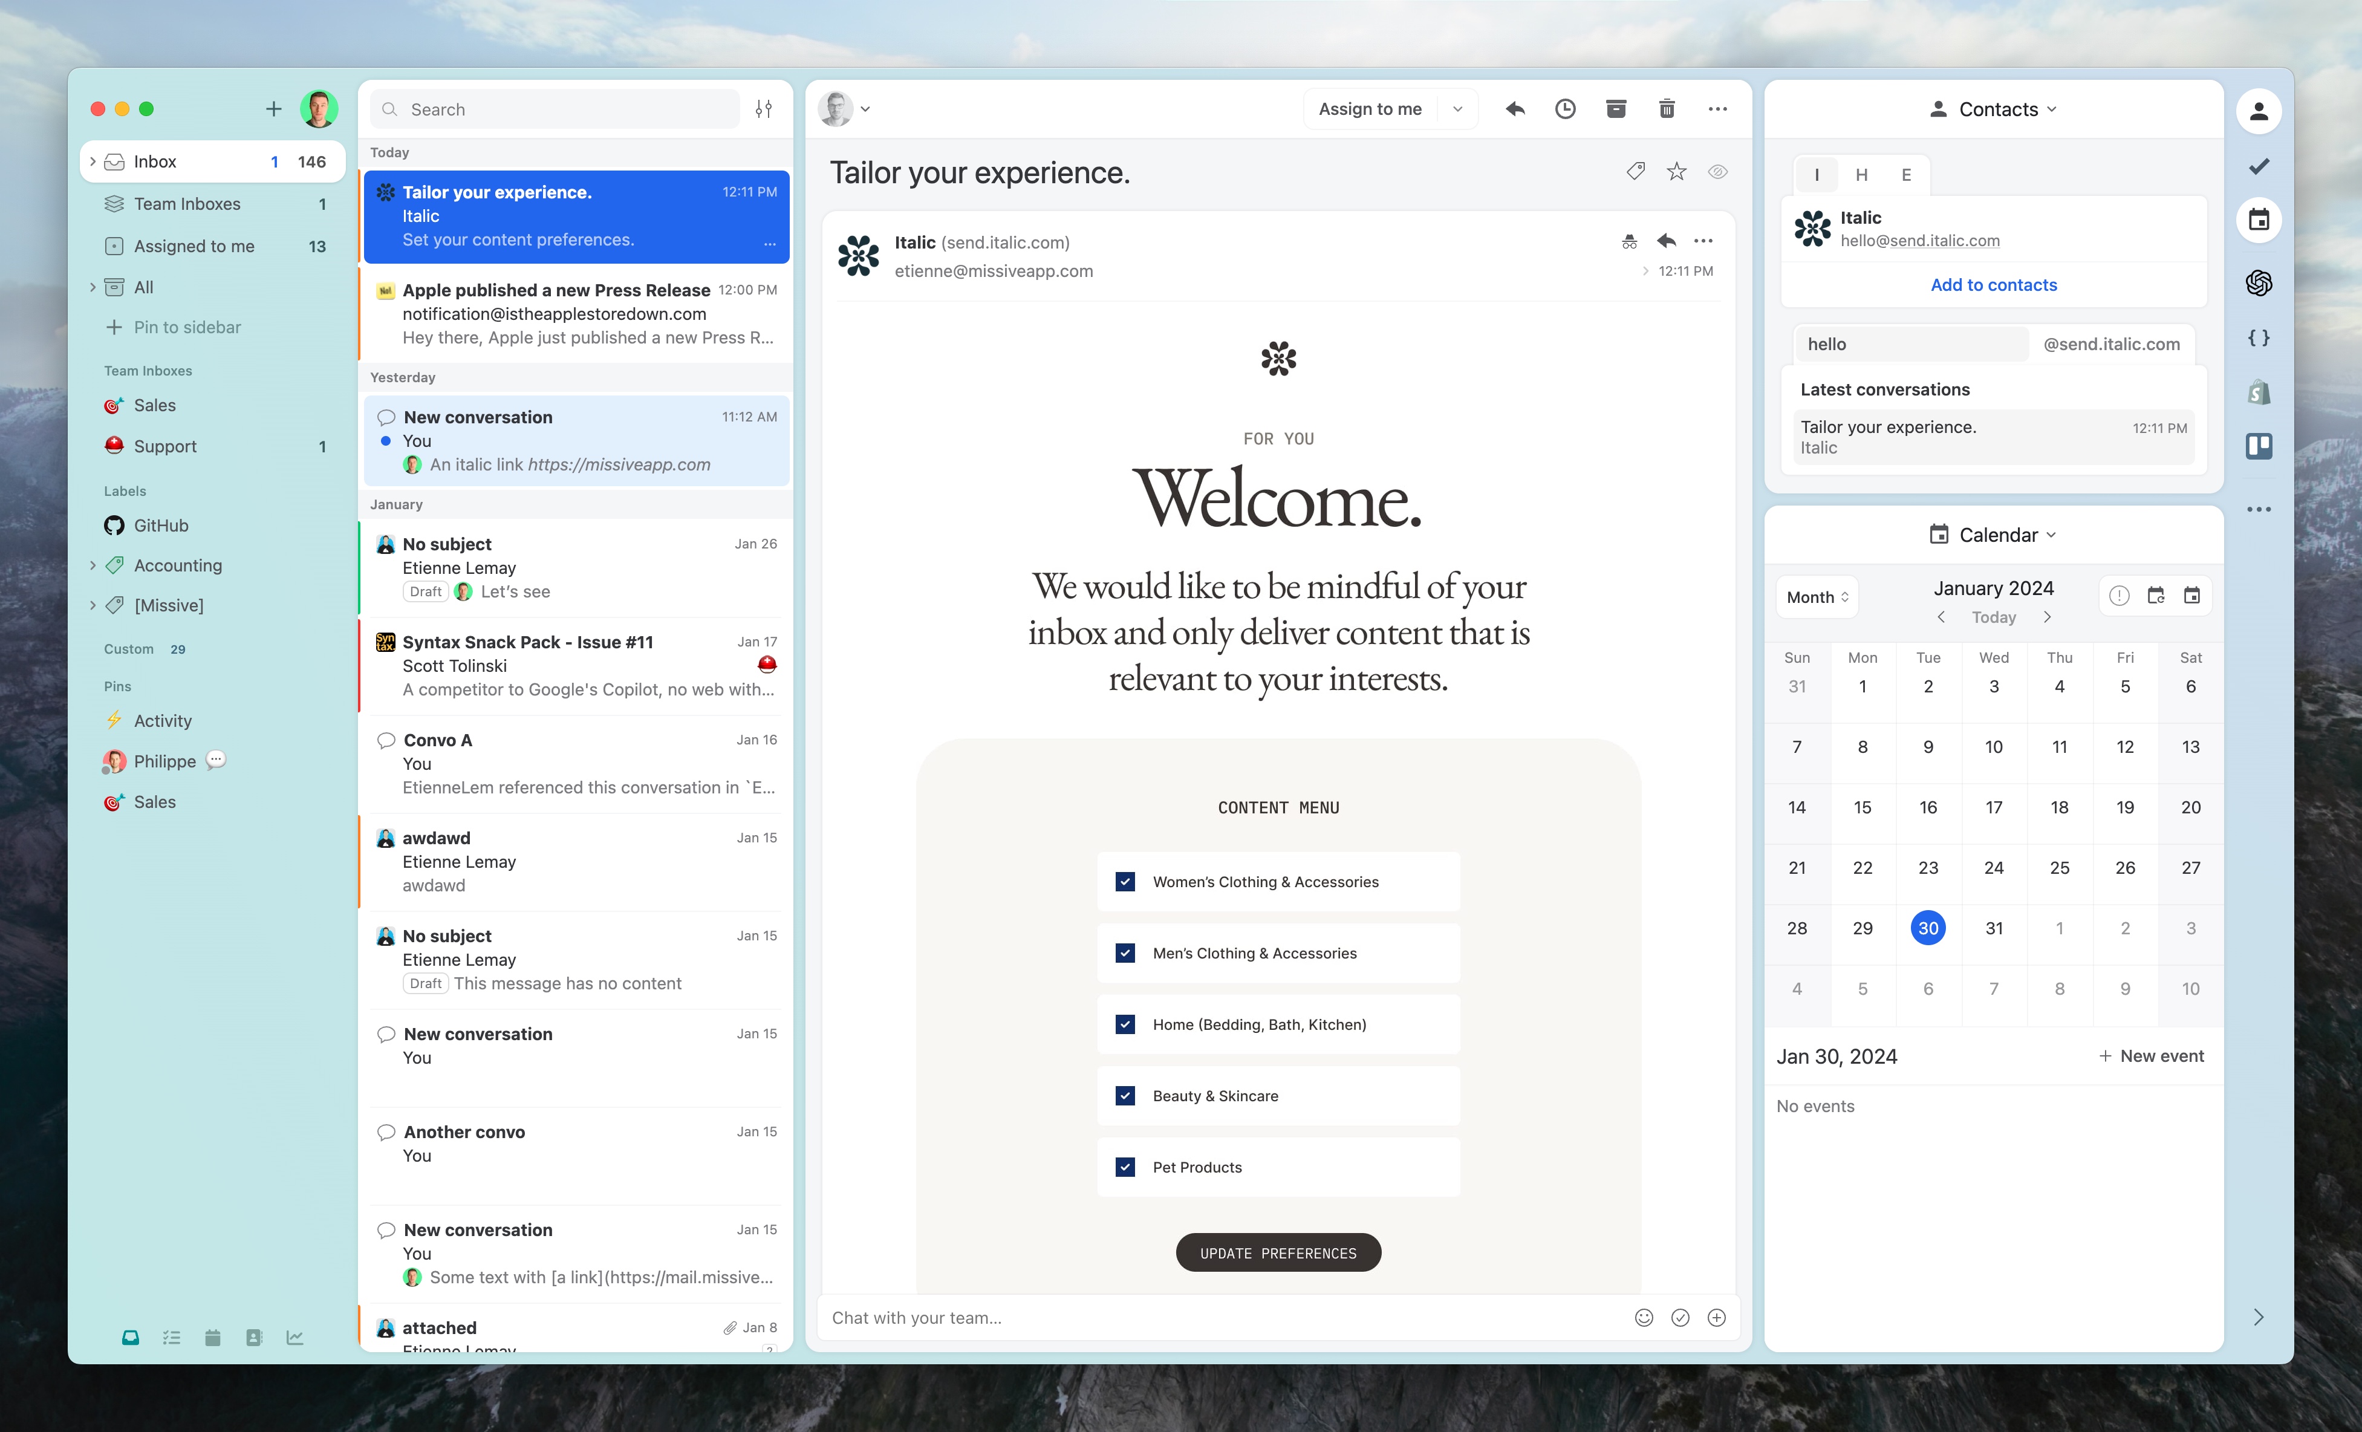Open the curly braces integration
2362x1432 pixels.
coord(2259,337)
